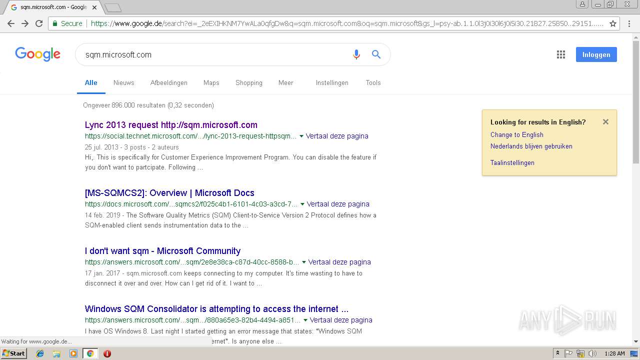Translate the 'I don't want sqm' page
This screenshot has height=360, width=640.
click(339, 262)
